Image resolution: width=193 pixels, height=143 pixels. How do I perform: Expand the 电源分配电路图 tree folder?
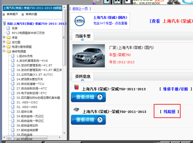click(4, 47)
